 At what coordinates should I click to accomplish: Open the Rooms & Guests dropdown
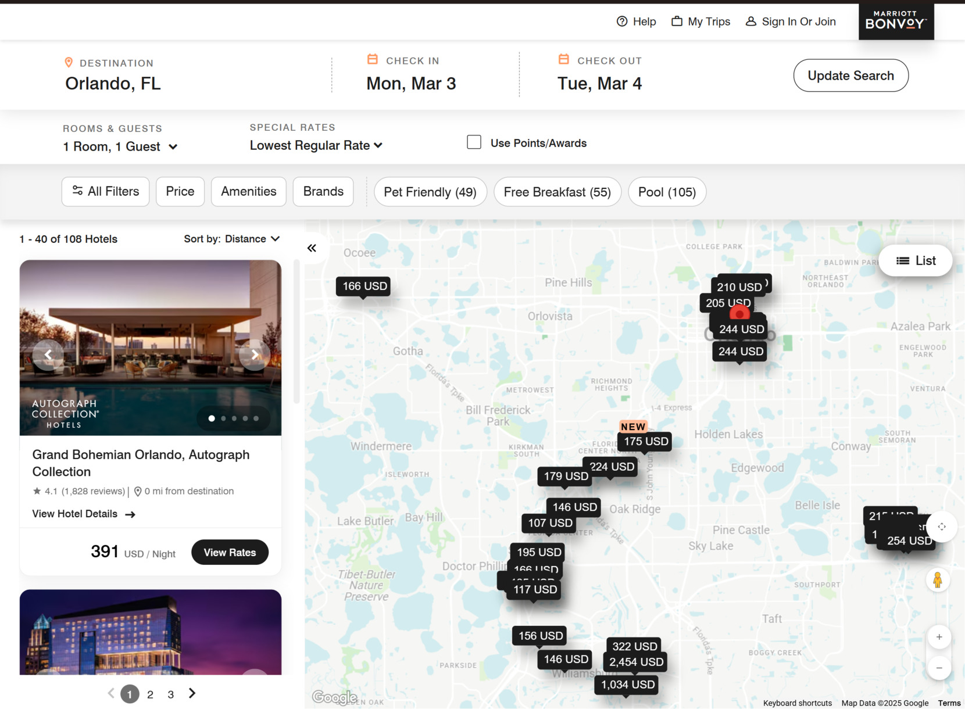click(120, 146)
